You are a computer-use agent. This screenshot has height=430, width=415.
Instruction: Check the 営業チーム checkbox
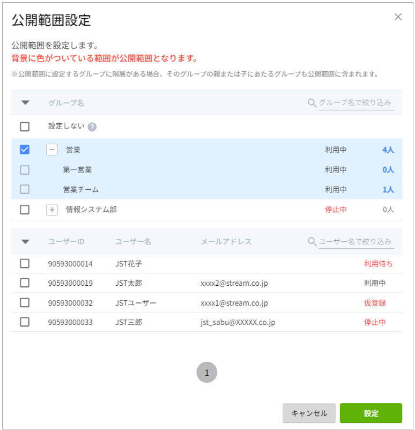coord(25,189)
